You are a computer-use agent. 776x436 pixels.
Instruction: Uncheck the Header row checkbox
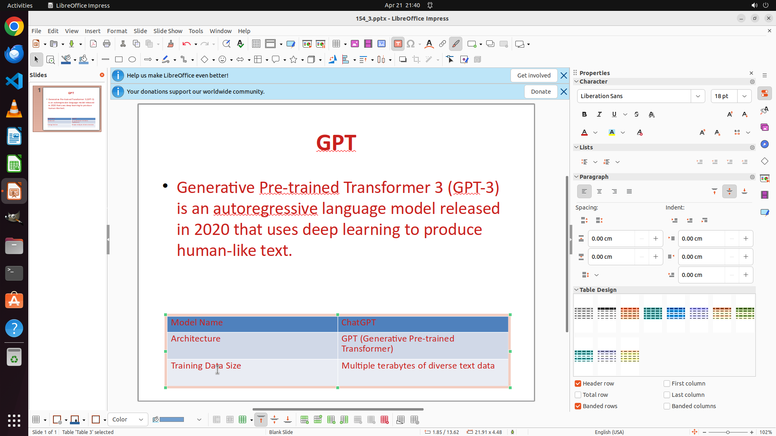pyautogui.click(x=578, y=384)
